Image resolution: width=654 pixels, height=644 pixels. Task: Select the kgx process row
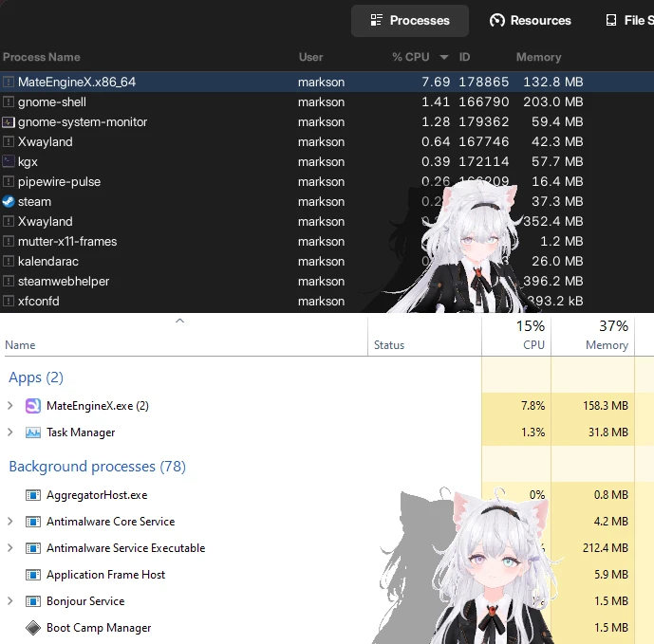click(327, 161)
